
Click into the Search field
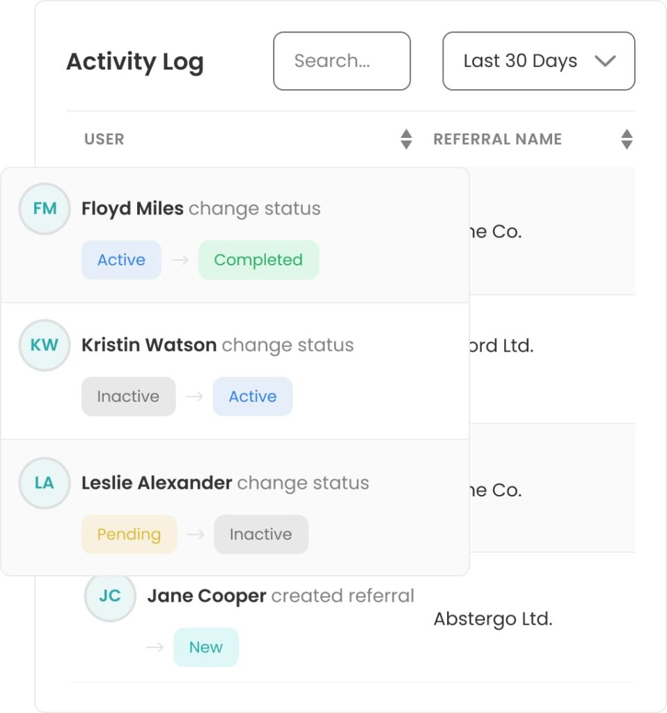point(342,61)
